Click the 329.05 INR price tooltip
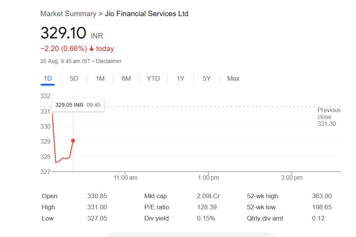The image size is (356, 237). tap(78, 105)
